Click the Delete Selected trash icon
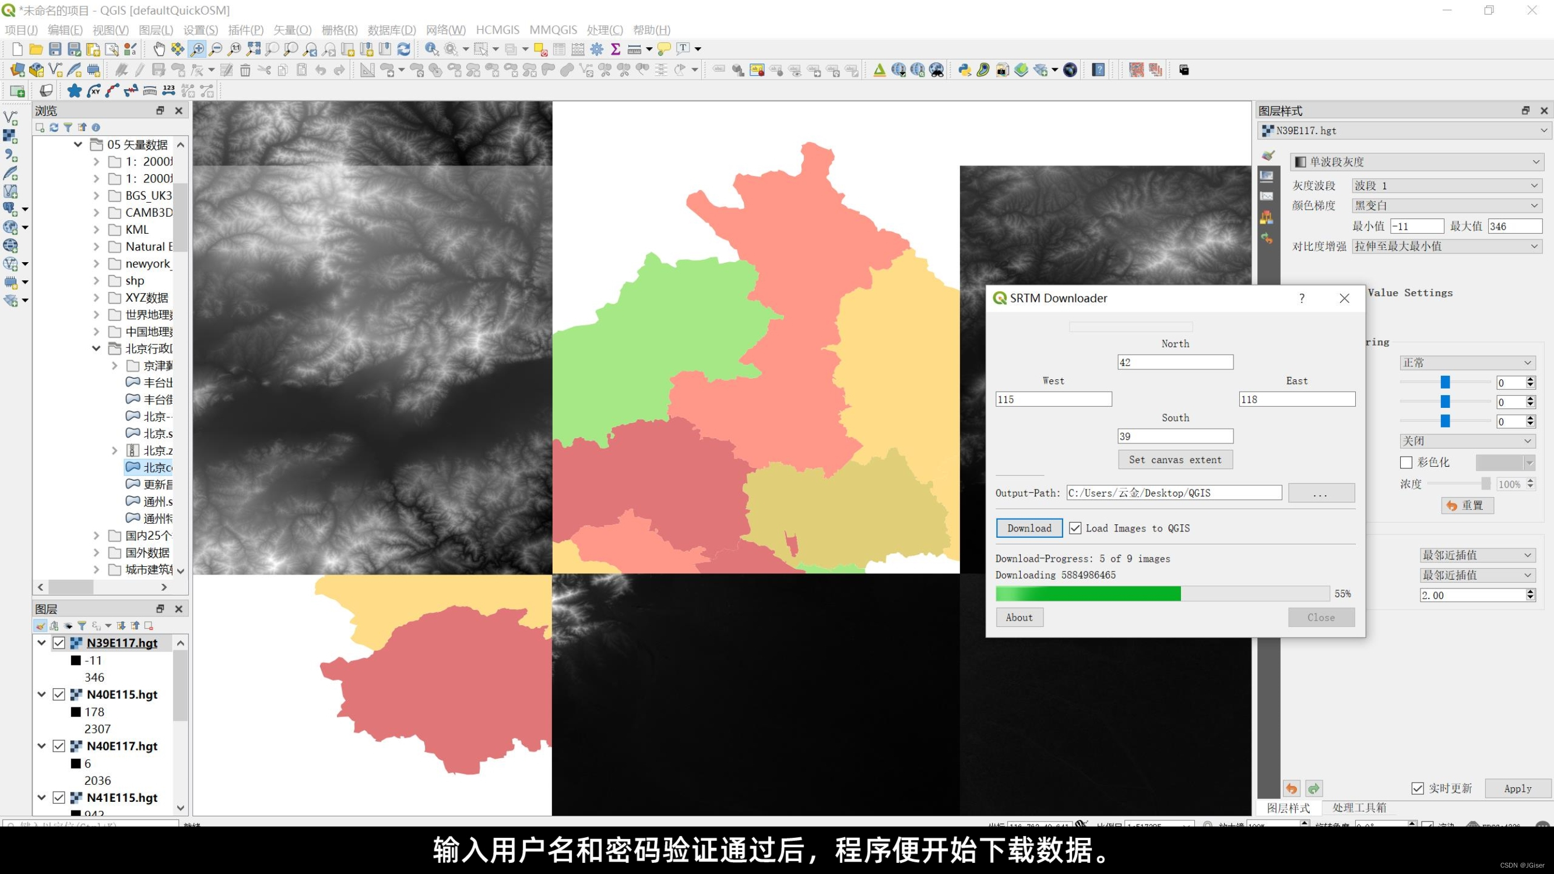Image resolution: width=1554 pixels, height=874 pixels. [x=245, y=70]
